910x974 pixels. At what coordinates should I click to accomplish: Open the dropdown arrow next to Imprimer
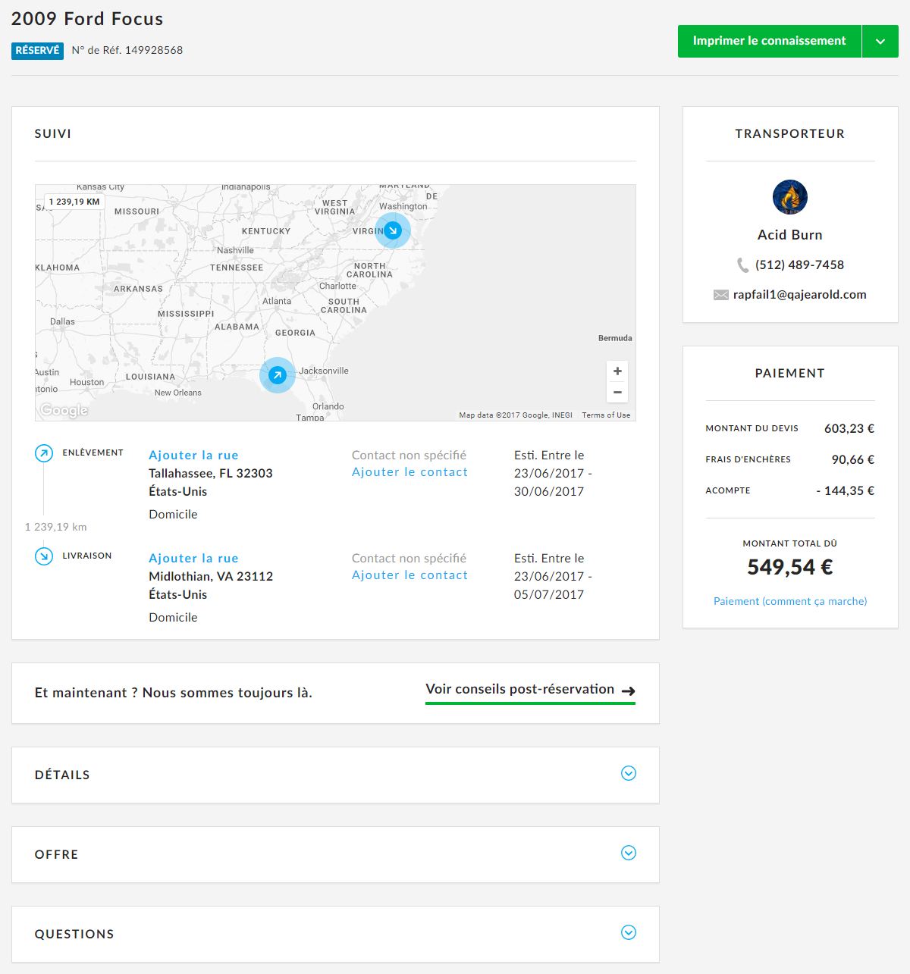pyautogui.click(x=880, y=42)
